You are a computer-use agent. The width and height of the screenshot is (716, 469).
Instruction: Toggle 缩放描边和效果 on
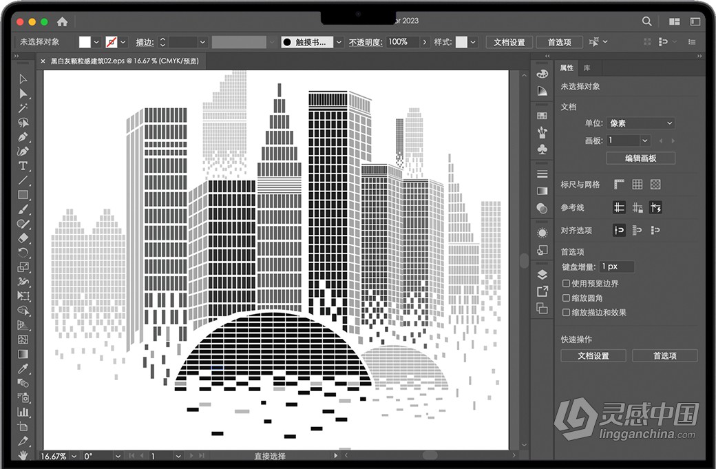point(566,311)
